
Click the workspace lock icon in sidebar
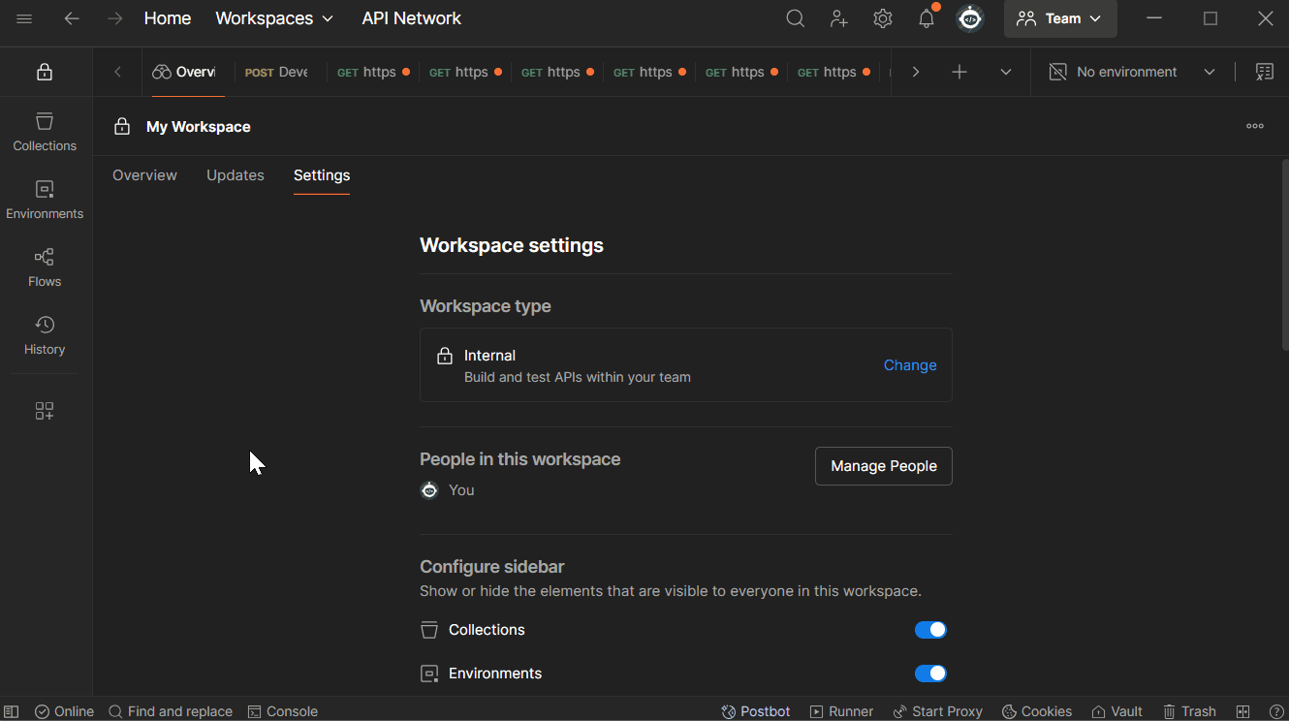[45, 72]
